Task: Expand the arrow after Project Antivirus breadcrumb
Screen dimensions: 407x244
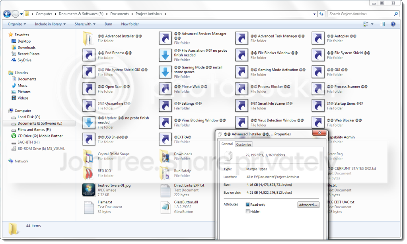Action: (166, 14)
